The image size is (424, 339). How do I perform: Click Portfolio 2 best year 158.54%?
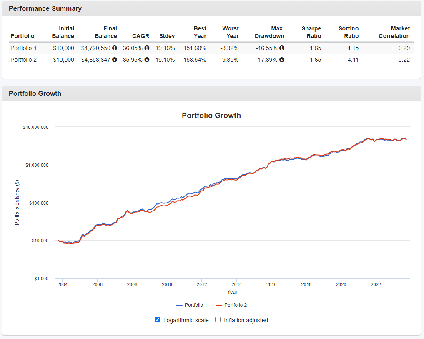[x=195, y=60]
